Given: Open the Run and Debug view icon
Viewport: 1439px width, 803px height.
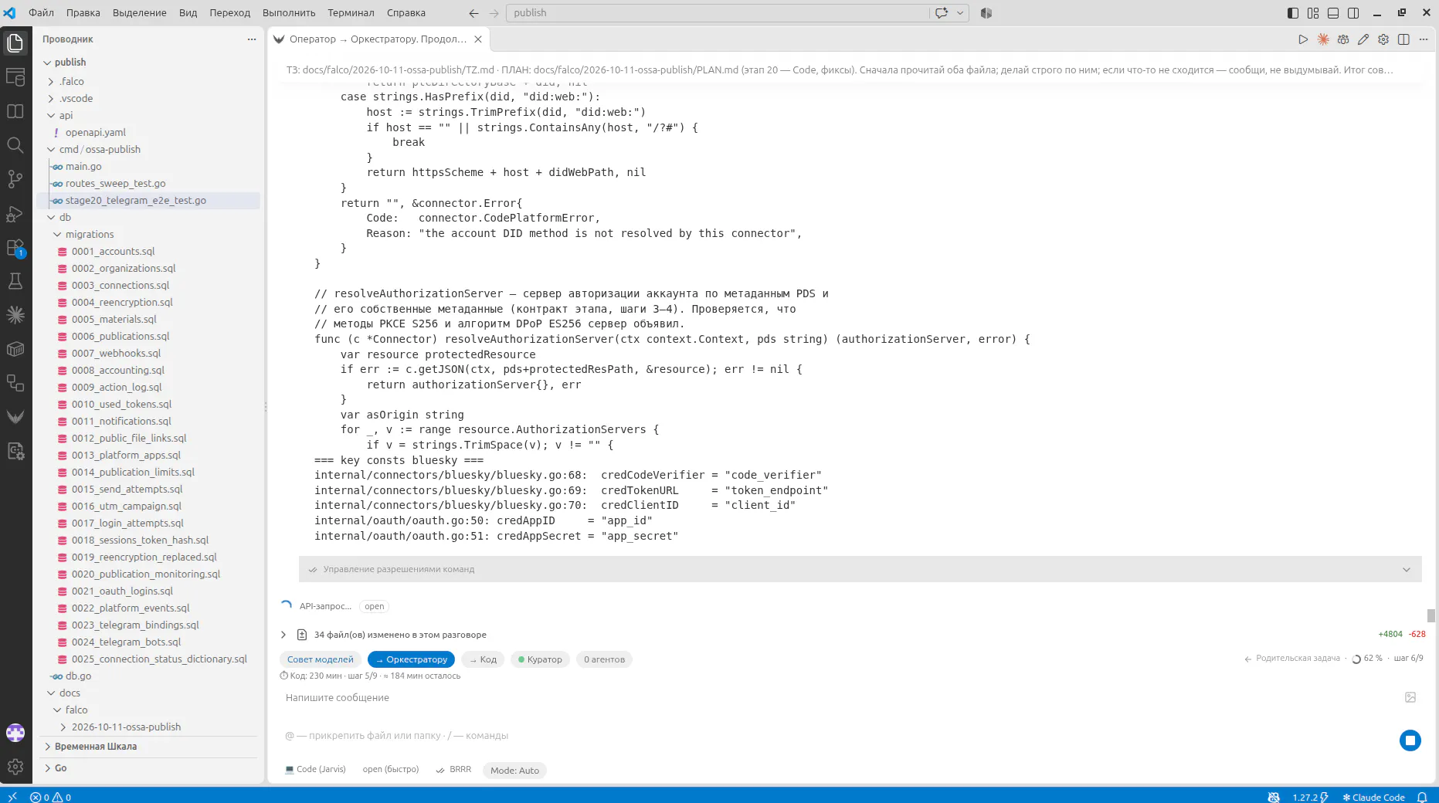Looking at the screenshot, I should [x=15, y=213].
